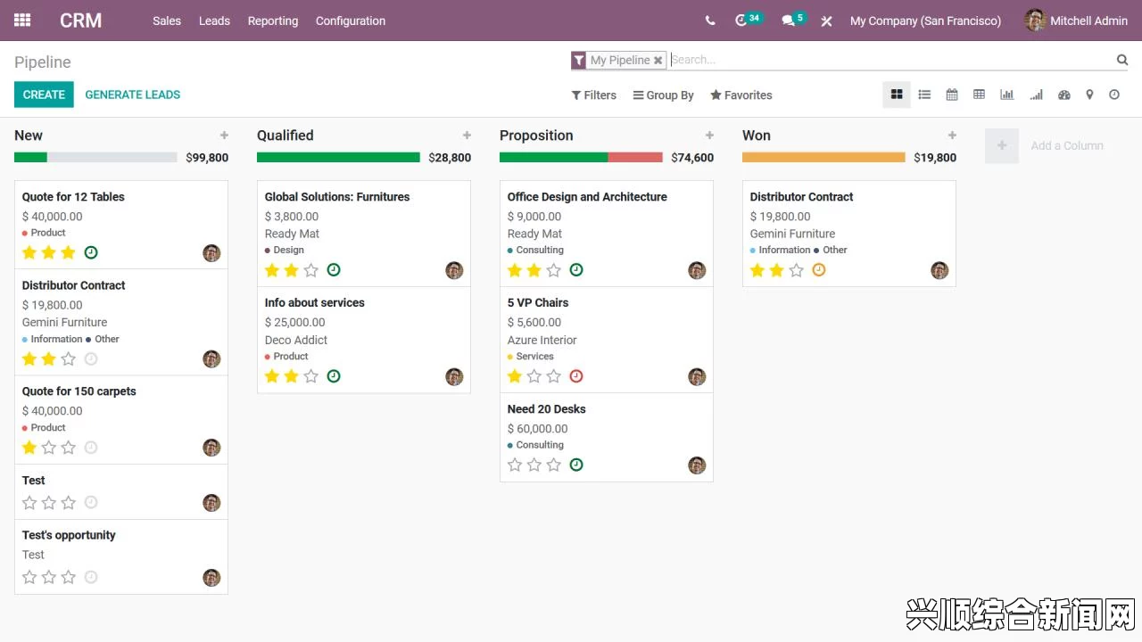Set first star on Test's opportunity card
Image resolution: width=1142 pixels, height=642 pixels.
point(29,577)
